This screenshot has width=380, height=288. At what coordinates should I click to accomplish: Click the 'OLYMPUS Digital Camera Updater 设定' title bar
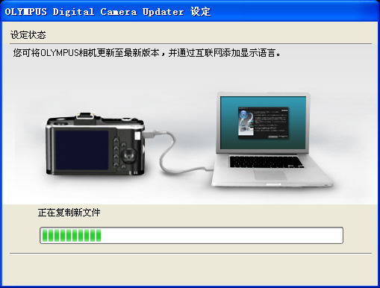[x=190, y=11]
